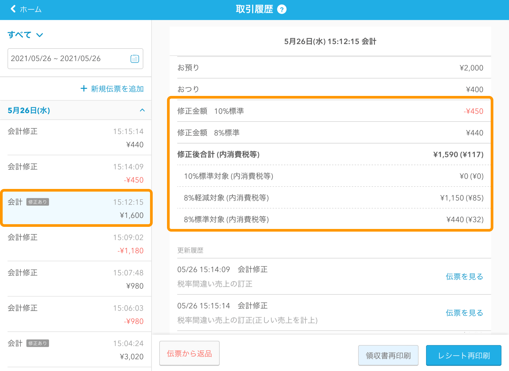This screenshot has height=371, width=509.
Task: Open the すべて filter dropdown
Action: coord(25,35)
